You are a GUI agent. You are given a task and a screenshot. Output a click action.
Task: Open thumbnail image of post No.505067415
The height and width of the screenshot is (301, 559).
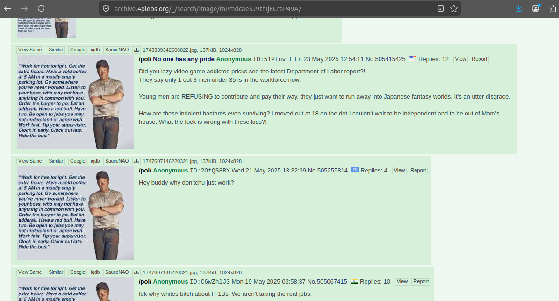point(76,289)
